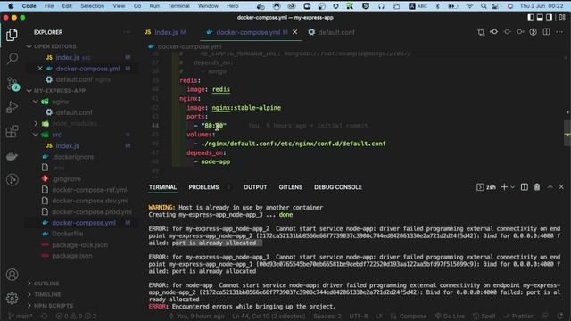Open docker-compose.prod.yml in file tree

[x=92, y=212]
